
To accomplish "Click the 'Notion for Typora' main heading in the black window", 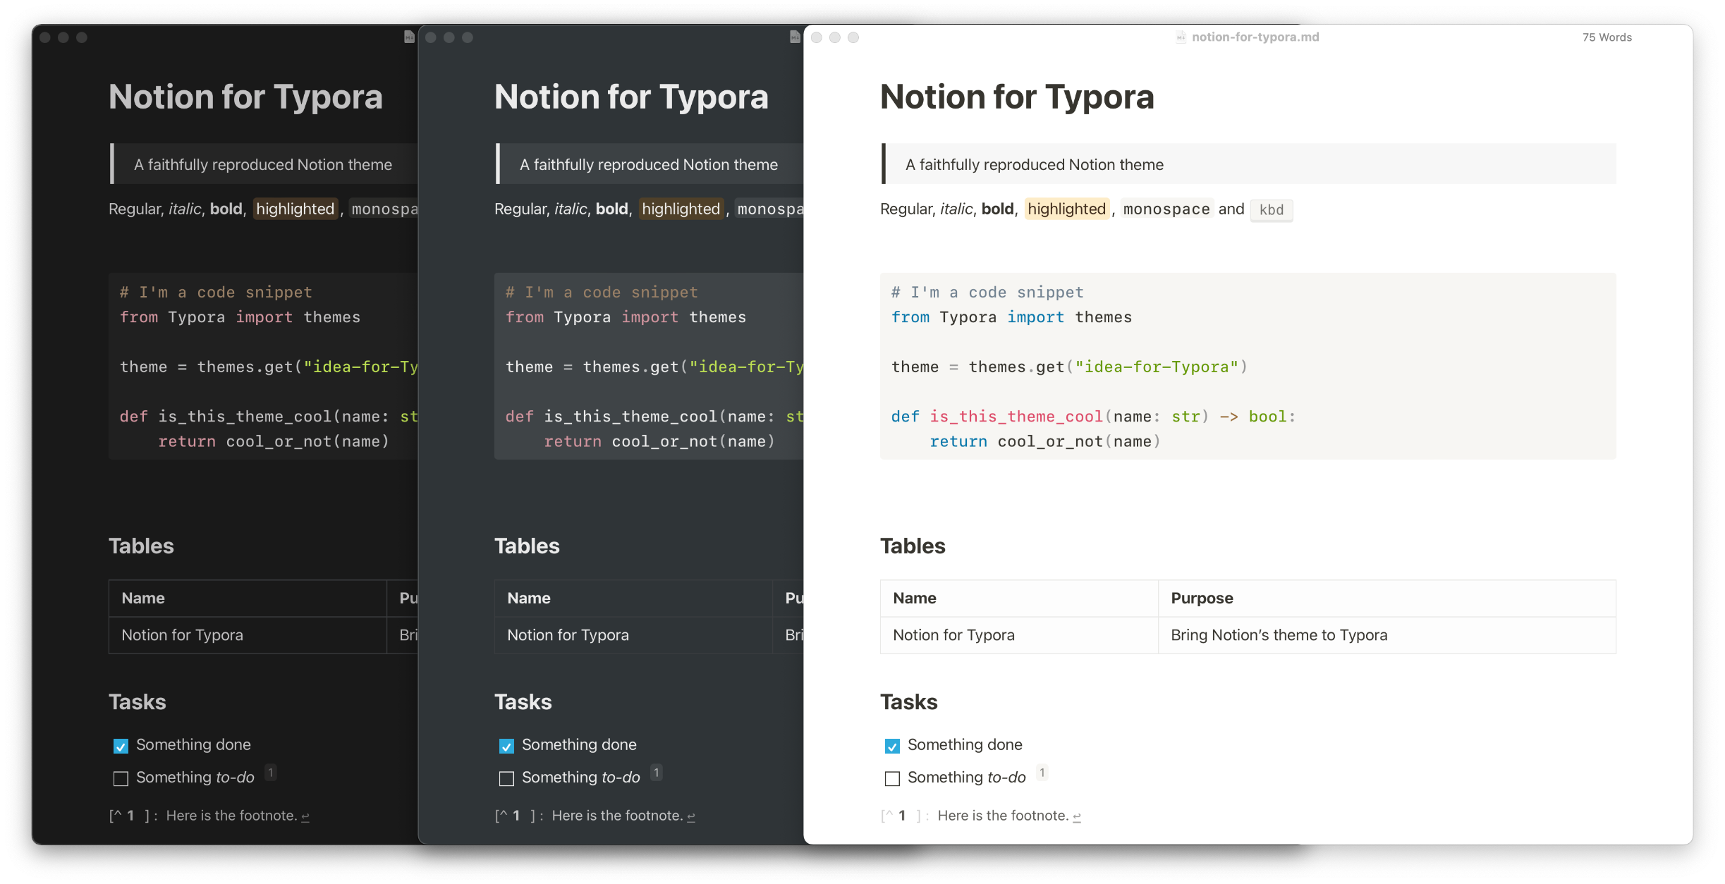I will (x=245, y=97).
